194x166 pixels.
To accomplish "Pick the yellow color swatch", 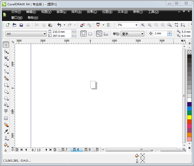I will click(189, 117).
